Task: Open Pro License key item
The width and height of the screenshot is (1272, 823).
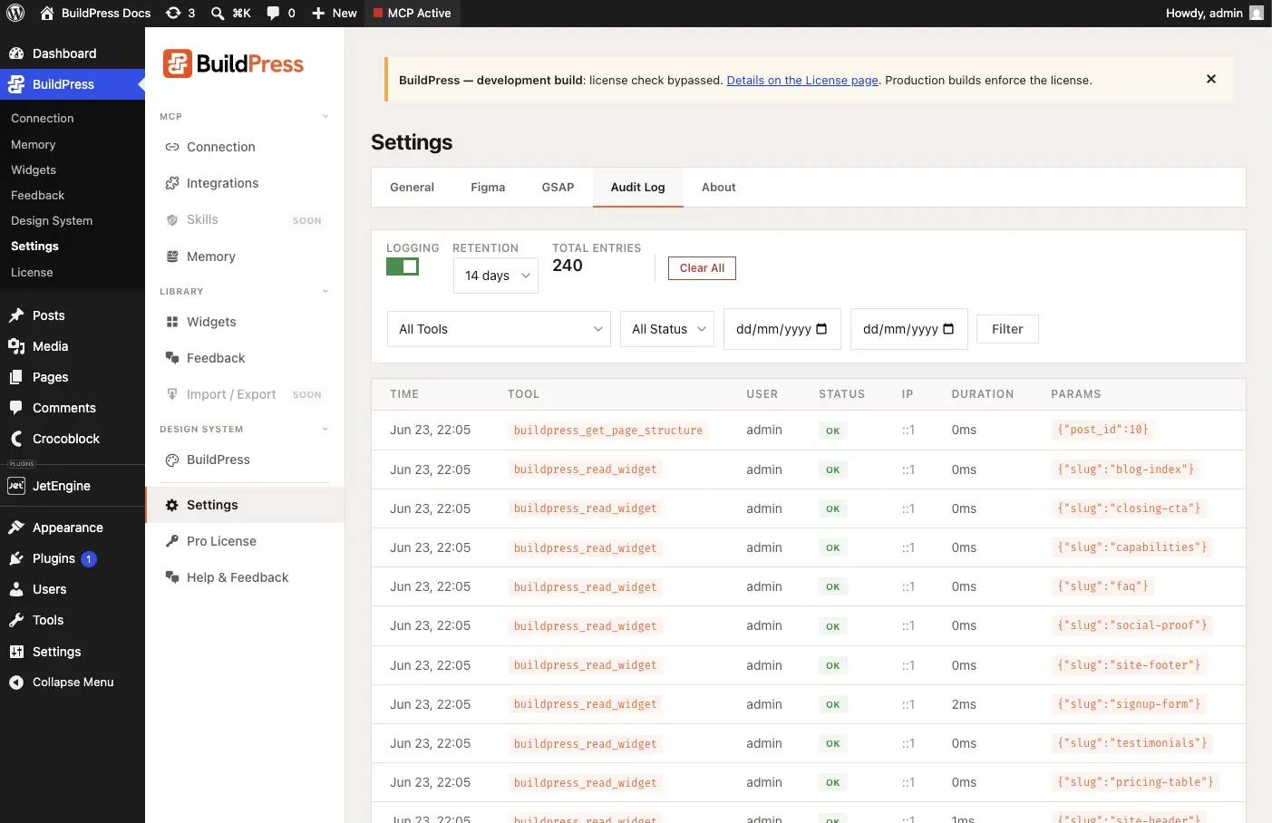Action: 245,541
